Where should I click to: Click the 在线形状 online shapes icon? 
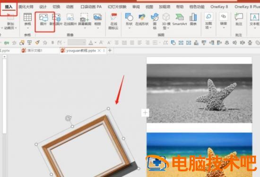142,17
